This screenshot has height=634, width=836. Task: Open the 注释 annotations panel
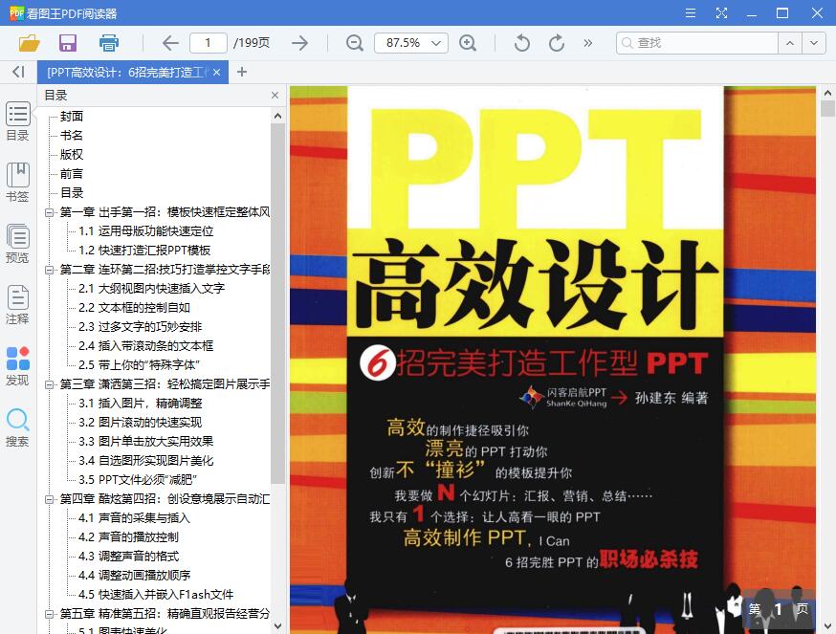(17, 305)
